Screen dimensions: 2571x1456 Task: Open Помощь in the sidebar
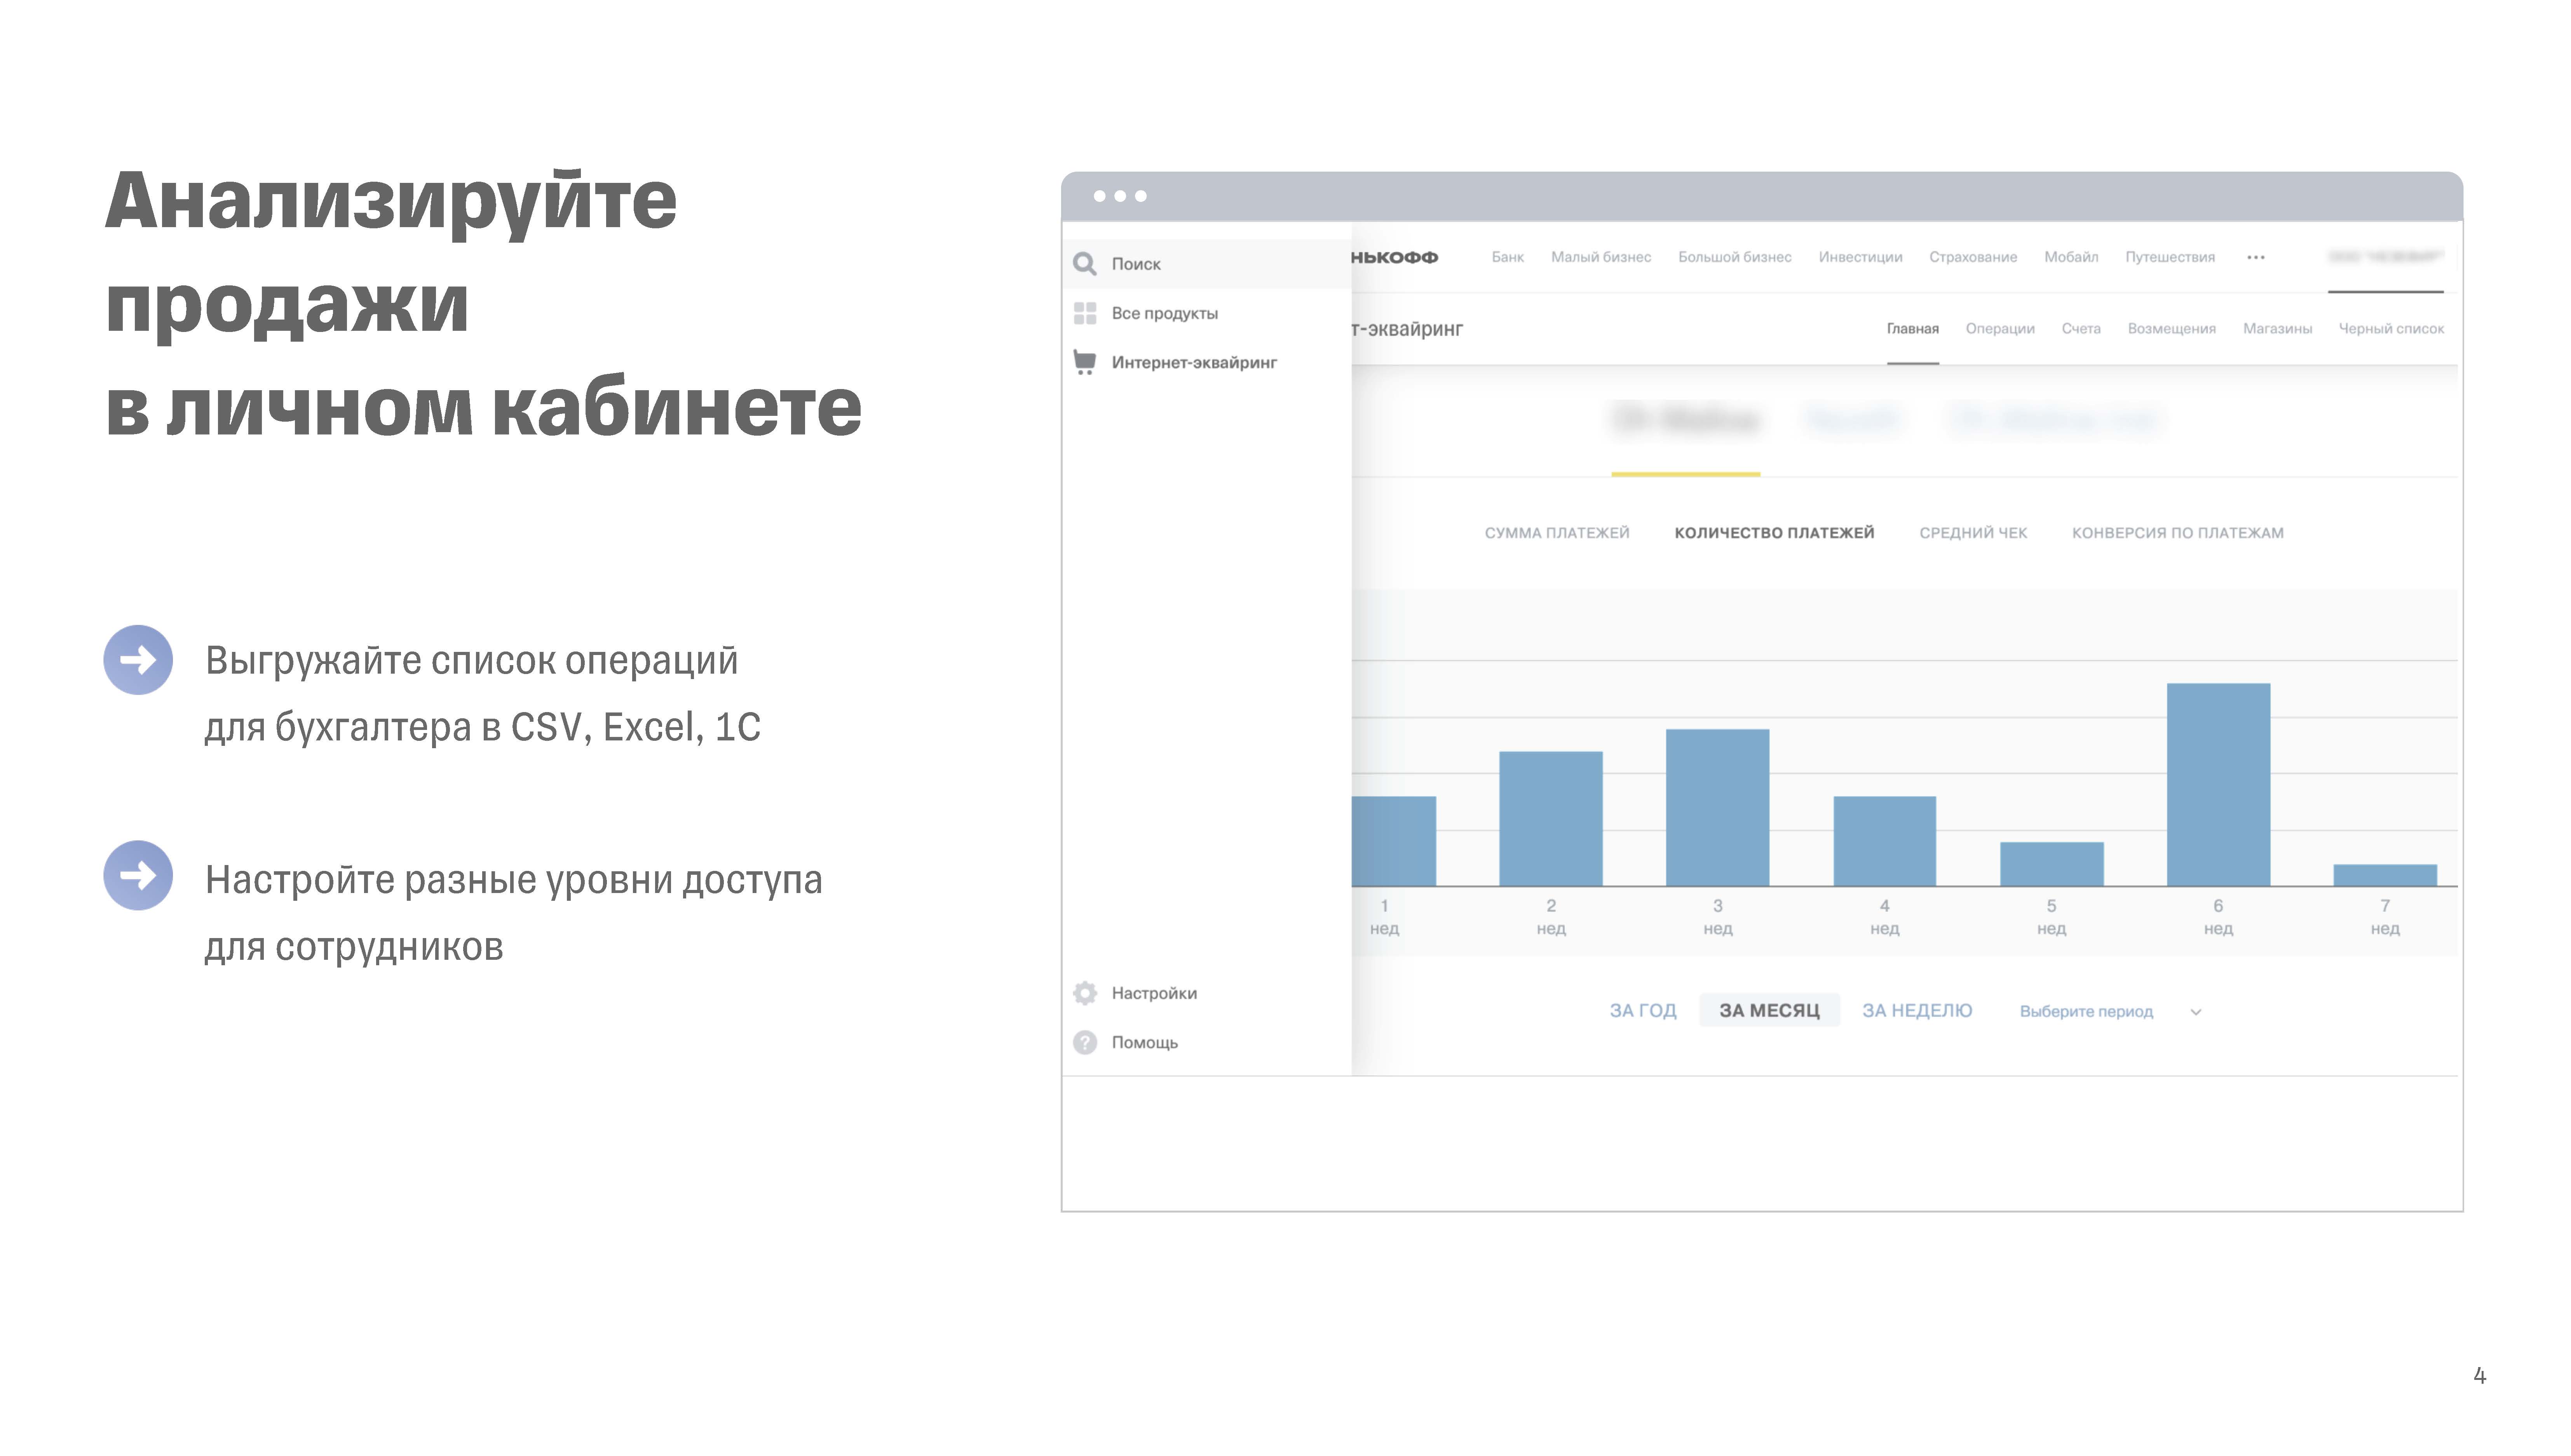[x=1144, y=1042]
